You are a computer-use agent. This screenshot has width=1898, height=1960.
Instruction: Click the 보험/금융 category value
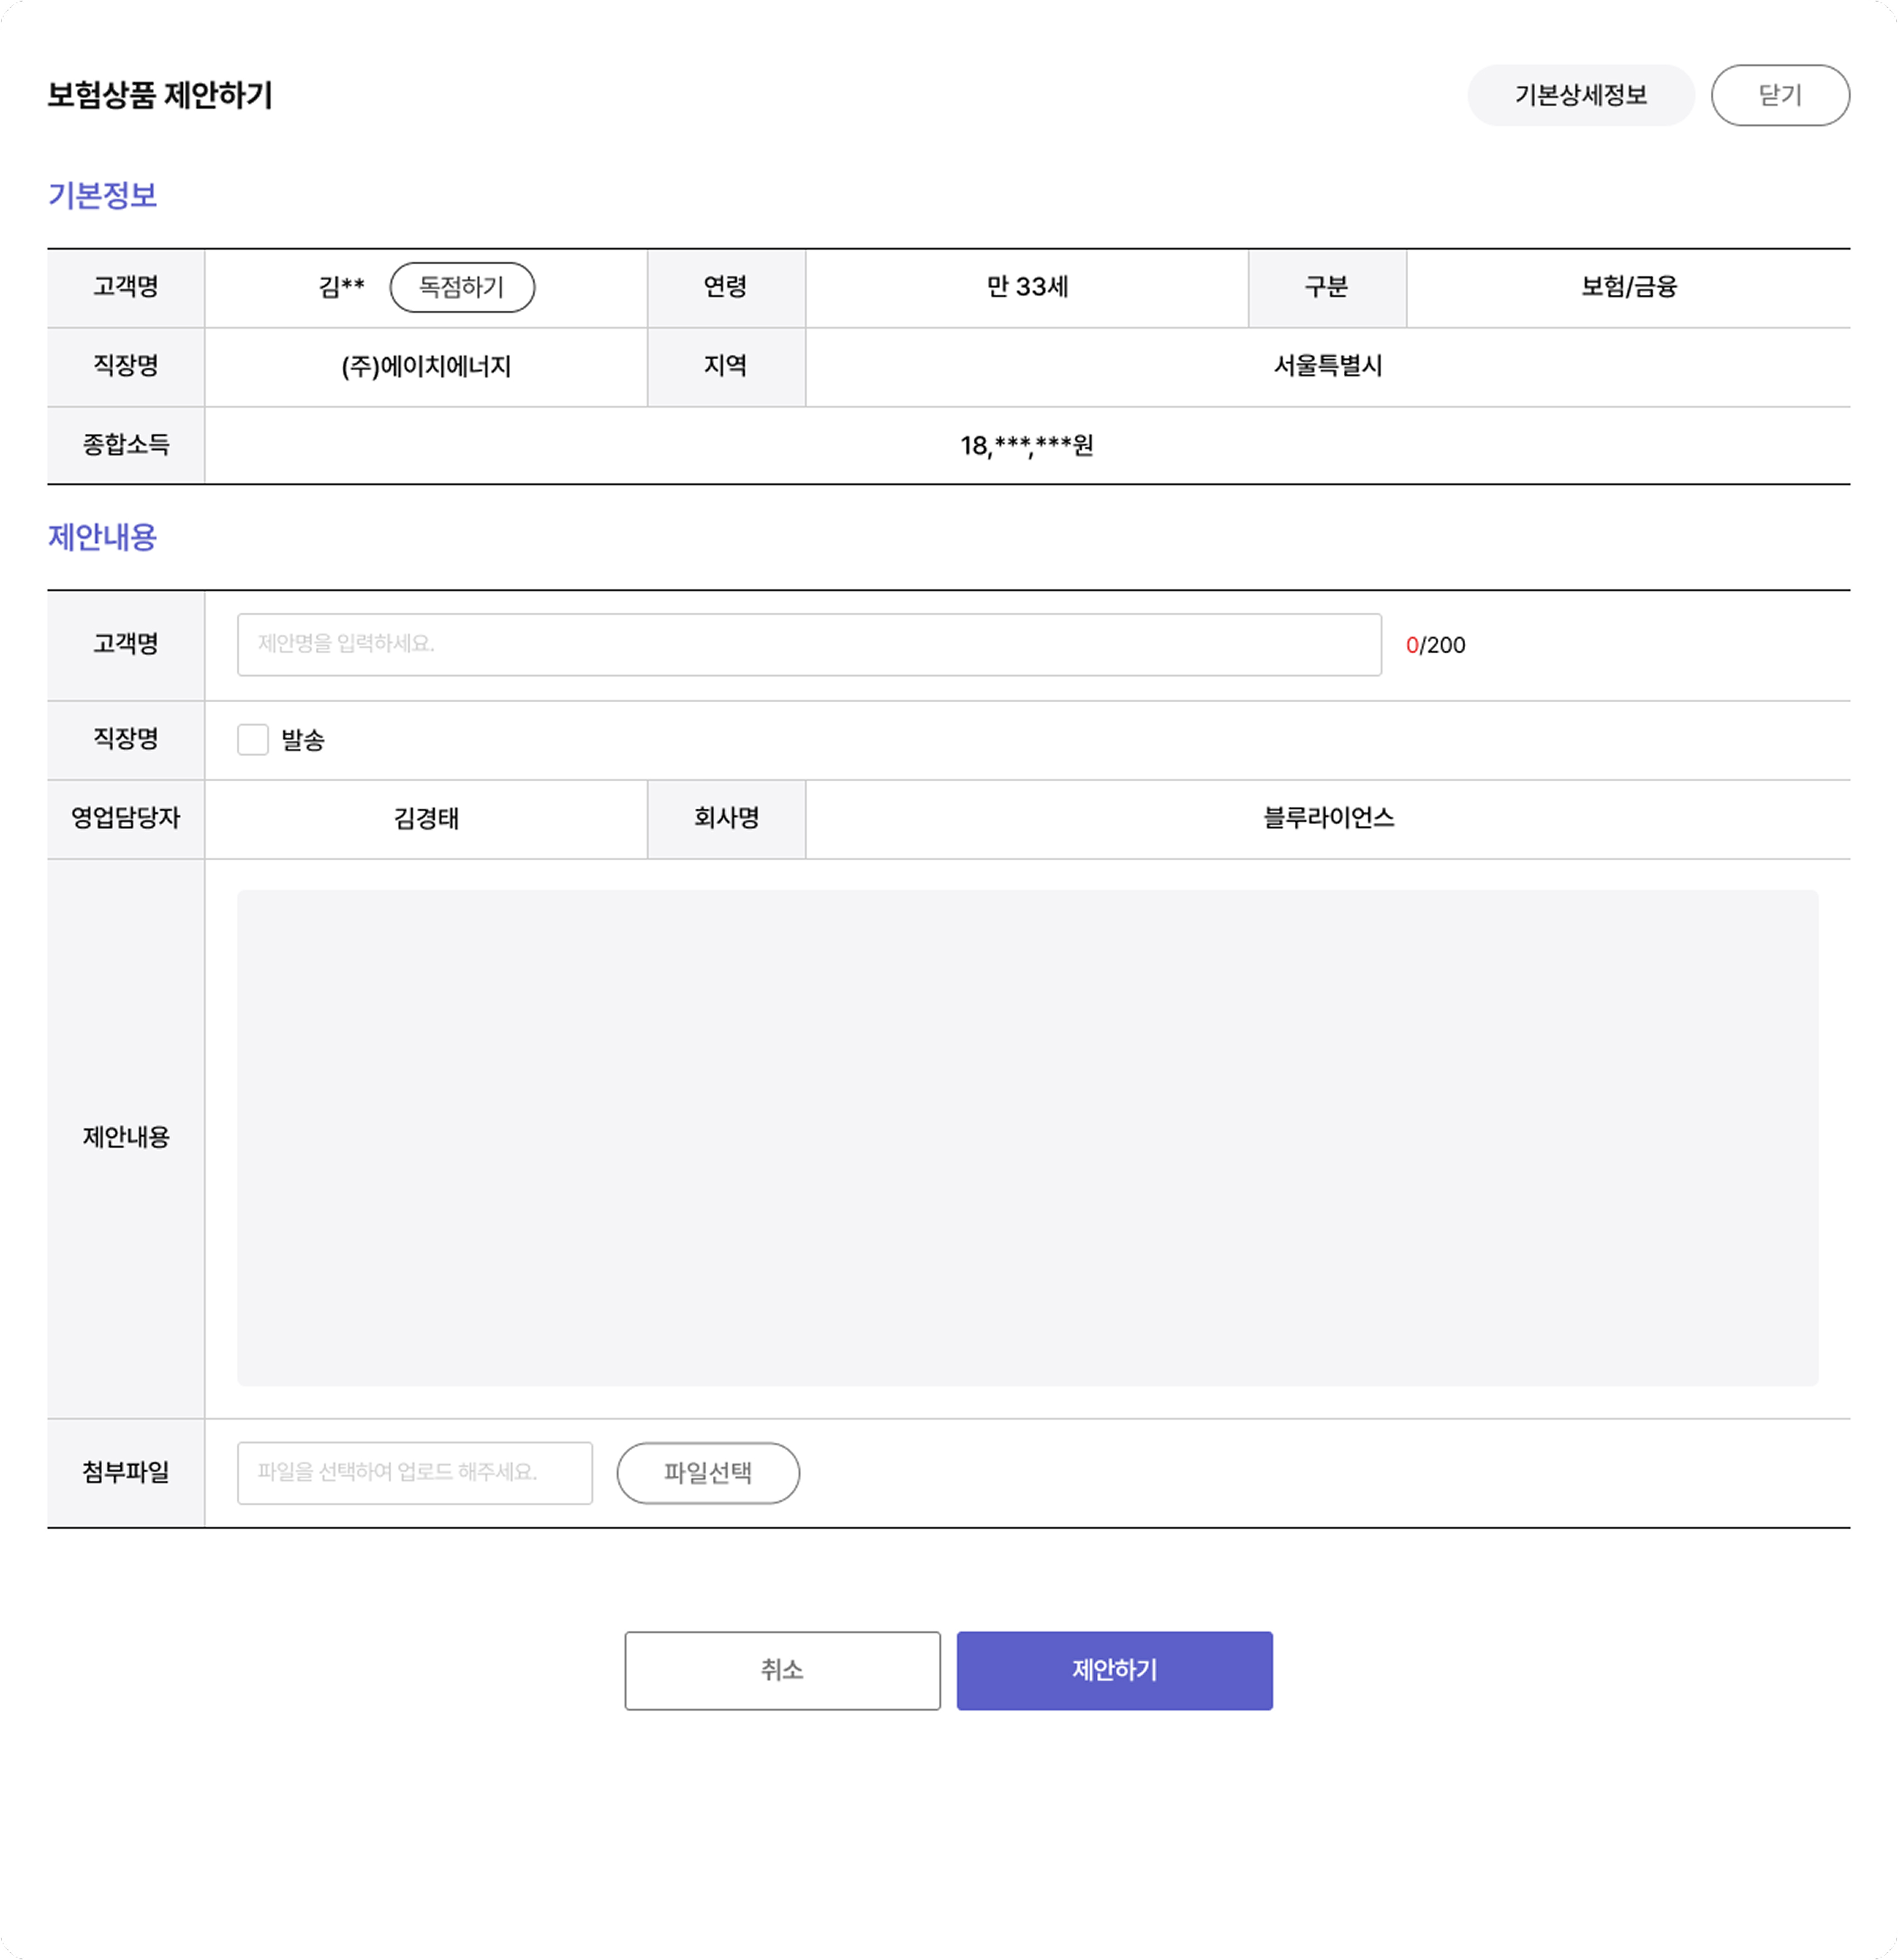pyautogui.click(x=1628, y=287)
